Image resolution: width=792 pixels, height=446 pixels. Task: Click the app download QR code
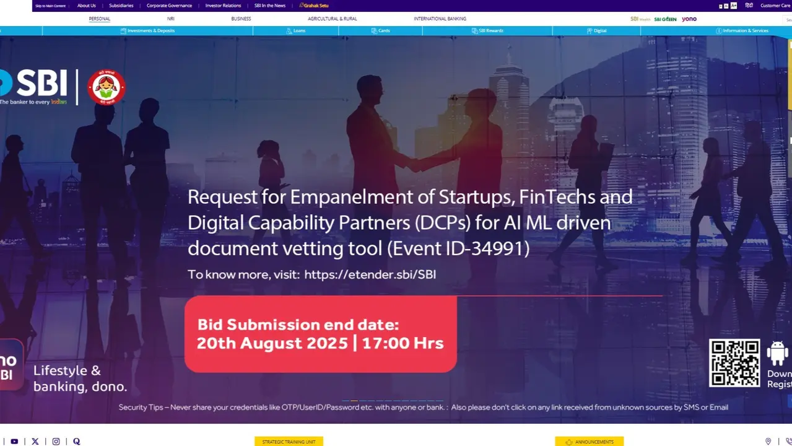[x=734, y=363]
